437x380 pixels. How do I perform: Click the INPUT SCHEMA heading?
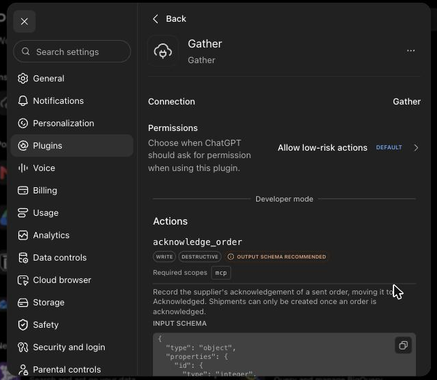(x=179, y=323)
